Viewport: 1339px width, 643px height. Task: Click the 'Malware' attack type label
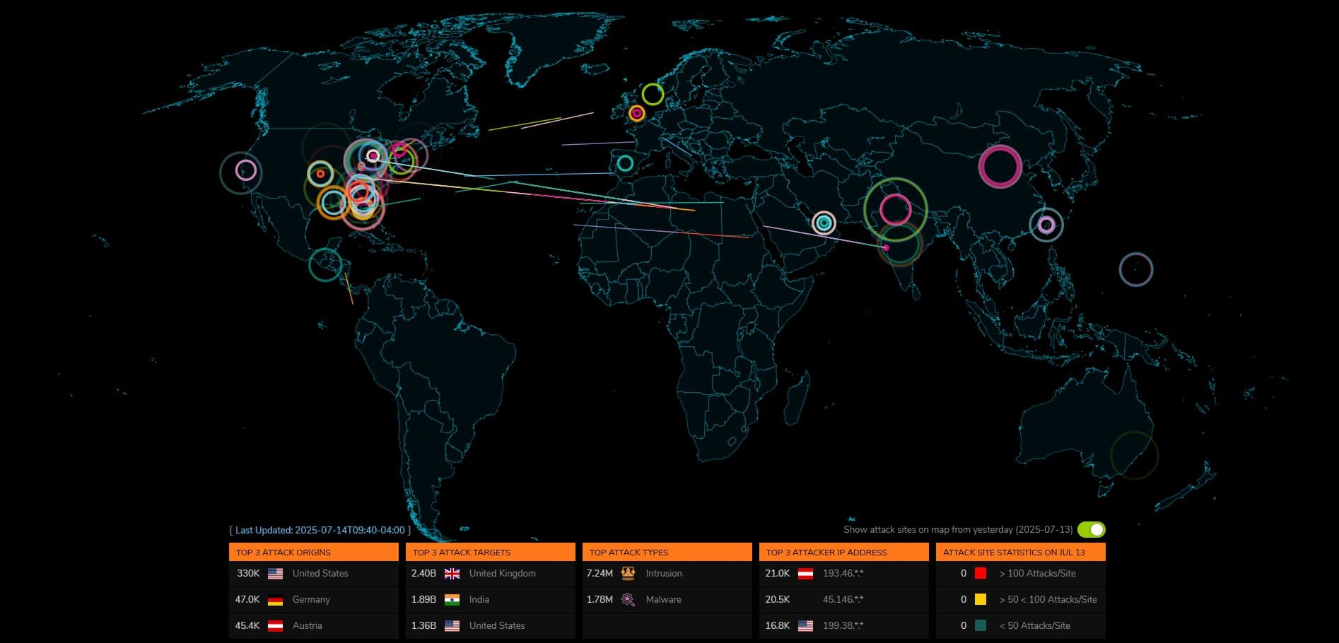coord(664,599)
